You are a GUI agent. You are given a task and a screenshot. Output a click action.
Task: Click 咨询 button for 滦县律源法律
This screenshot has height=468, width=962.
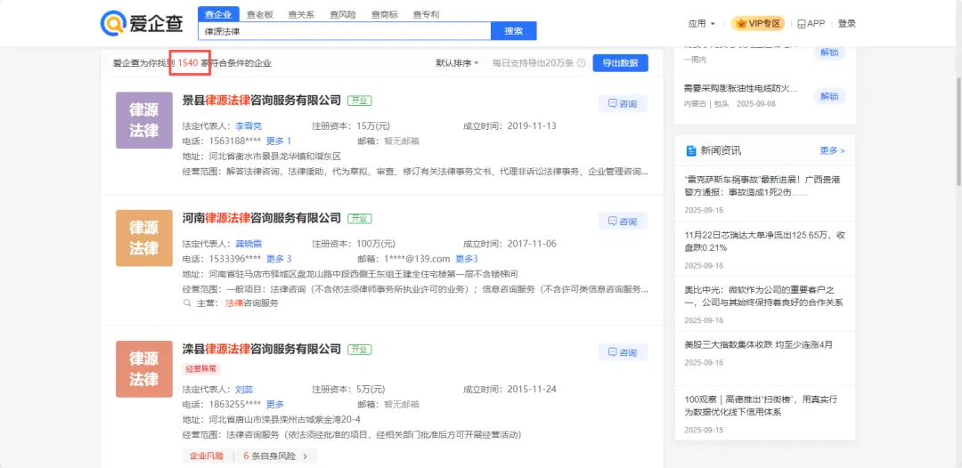[x=623, y=352]
